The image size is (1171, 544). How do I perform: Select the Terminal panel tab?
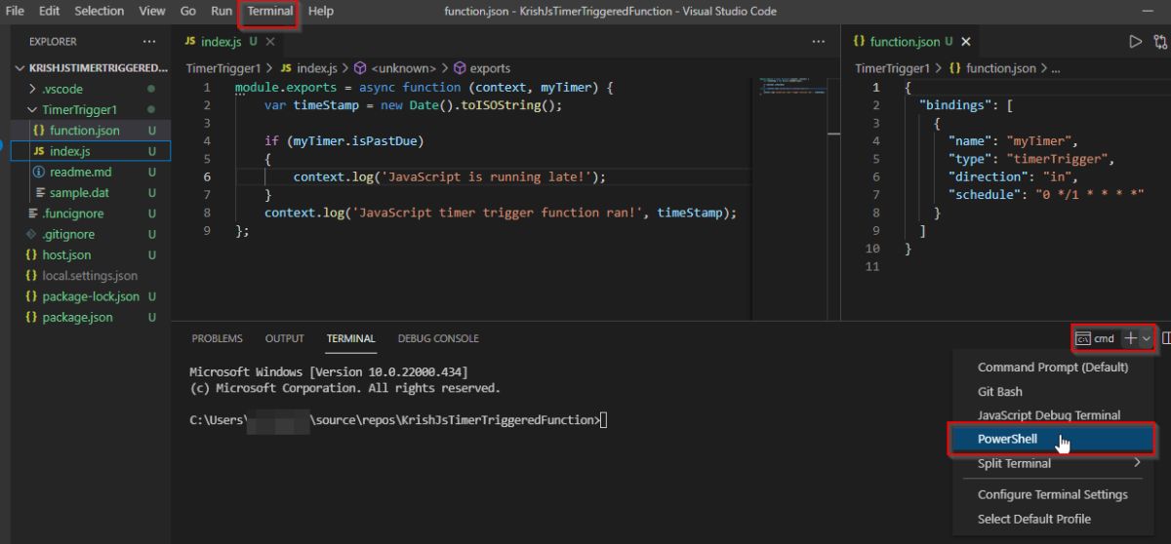pos(351,338)
